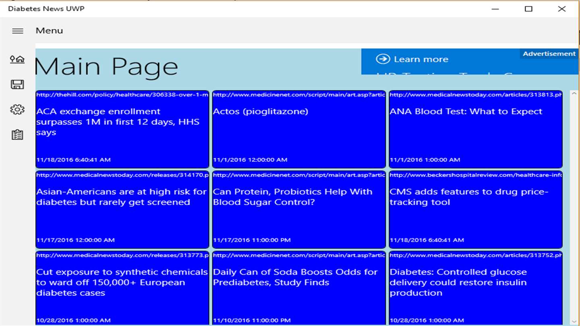Open Diabetes: Controlled glucose delivery article
Screen dimensions: 580x326
(475, 288)
